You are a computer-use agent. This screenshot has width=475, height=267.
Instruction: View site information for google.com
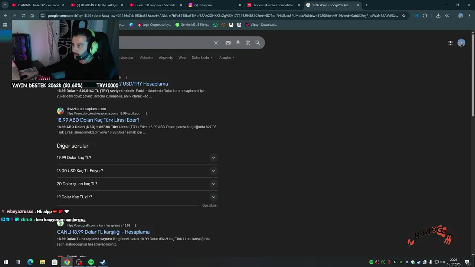coord(43,16)
